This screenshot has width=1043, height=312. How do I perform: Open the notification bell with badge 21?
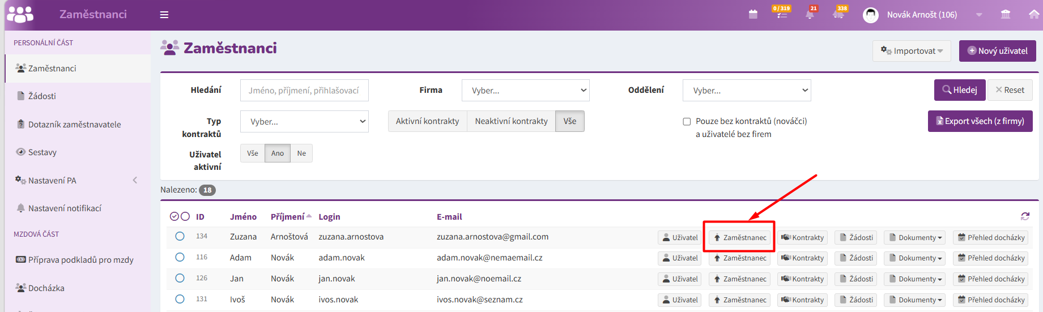810,14
